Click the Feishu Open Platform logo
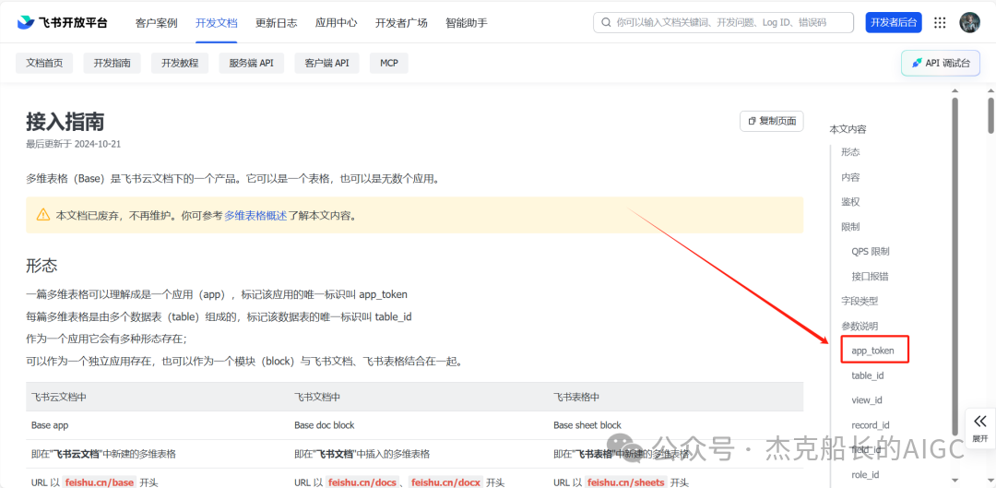 click(x=63, y=23)
